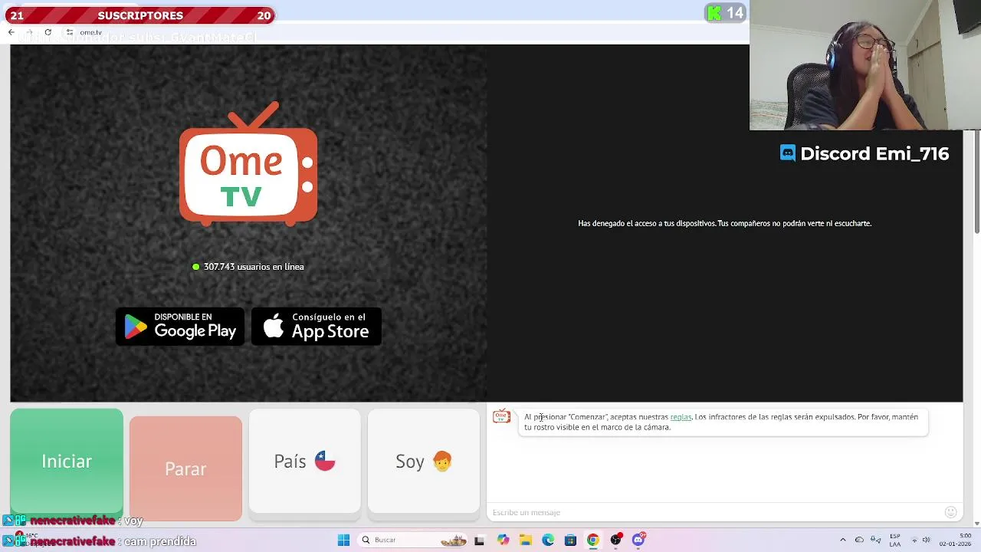
Task: Open the App Store download badge
Action: coord(317,327)
